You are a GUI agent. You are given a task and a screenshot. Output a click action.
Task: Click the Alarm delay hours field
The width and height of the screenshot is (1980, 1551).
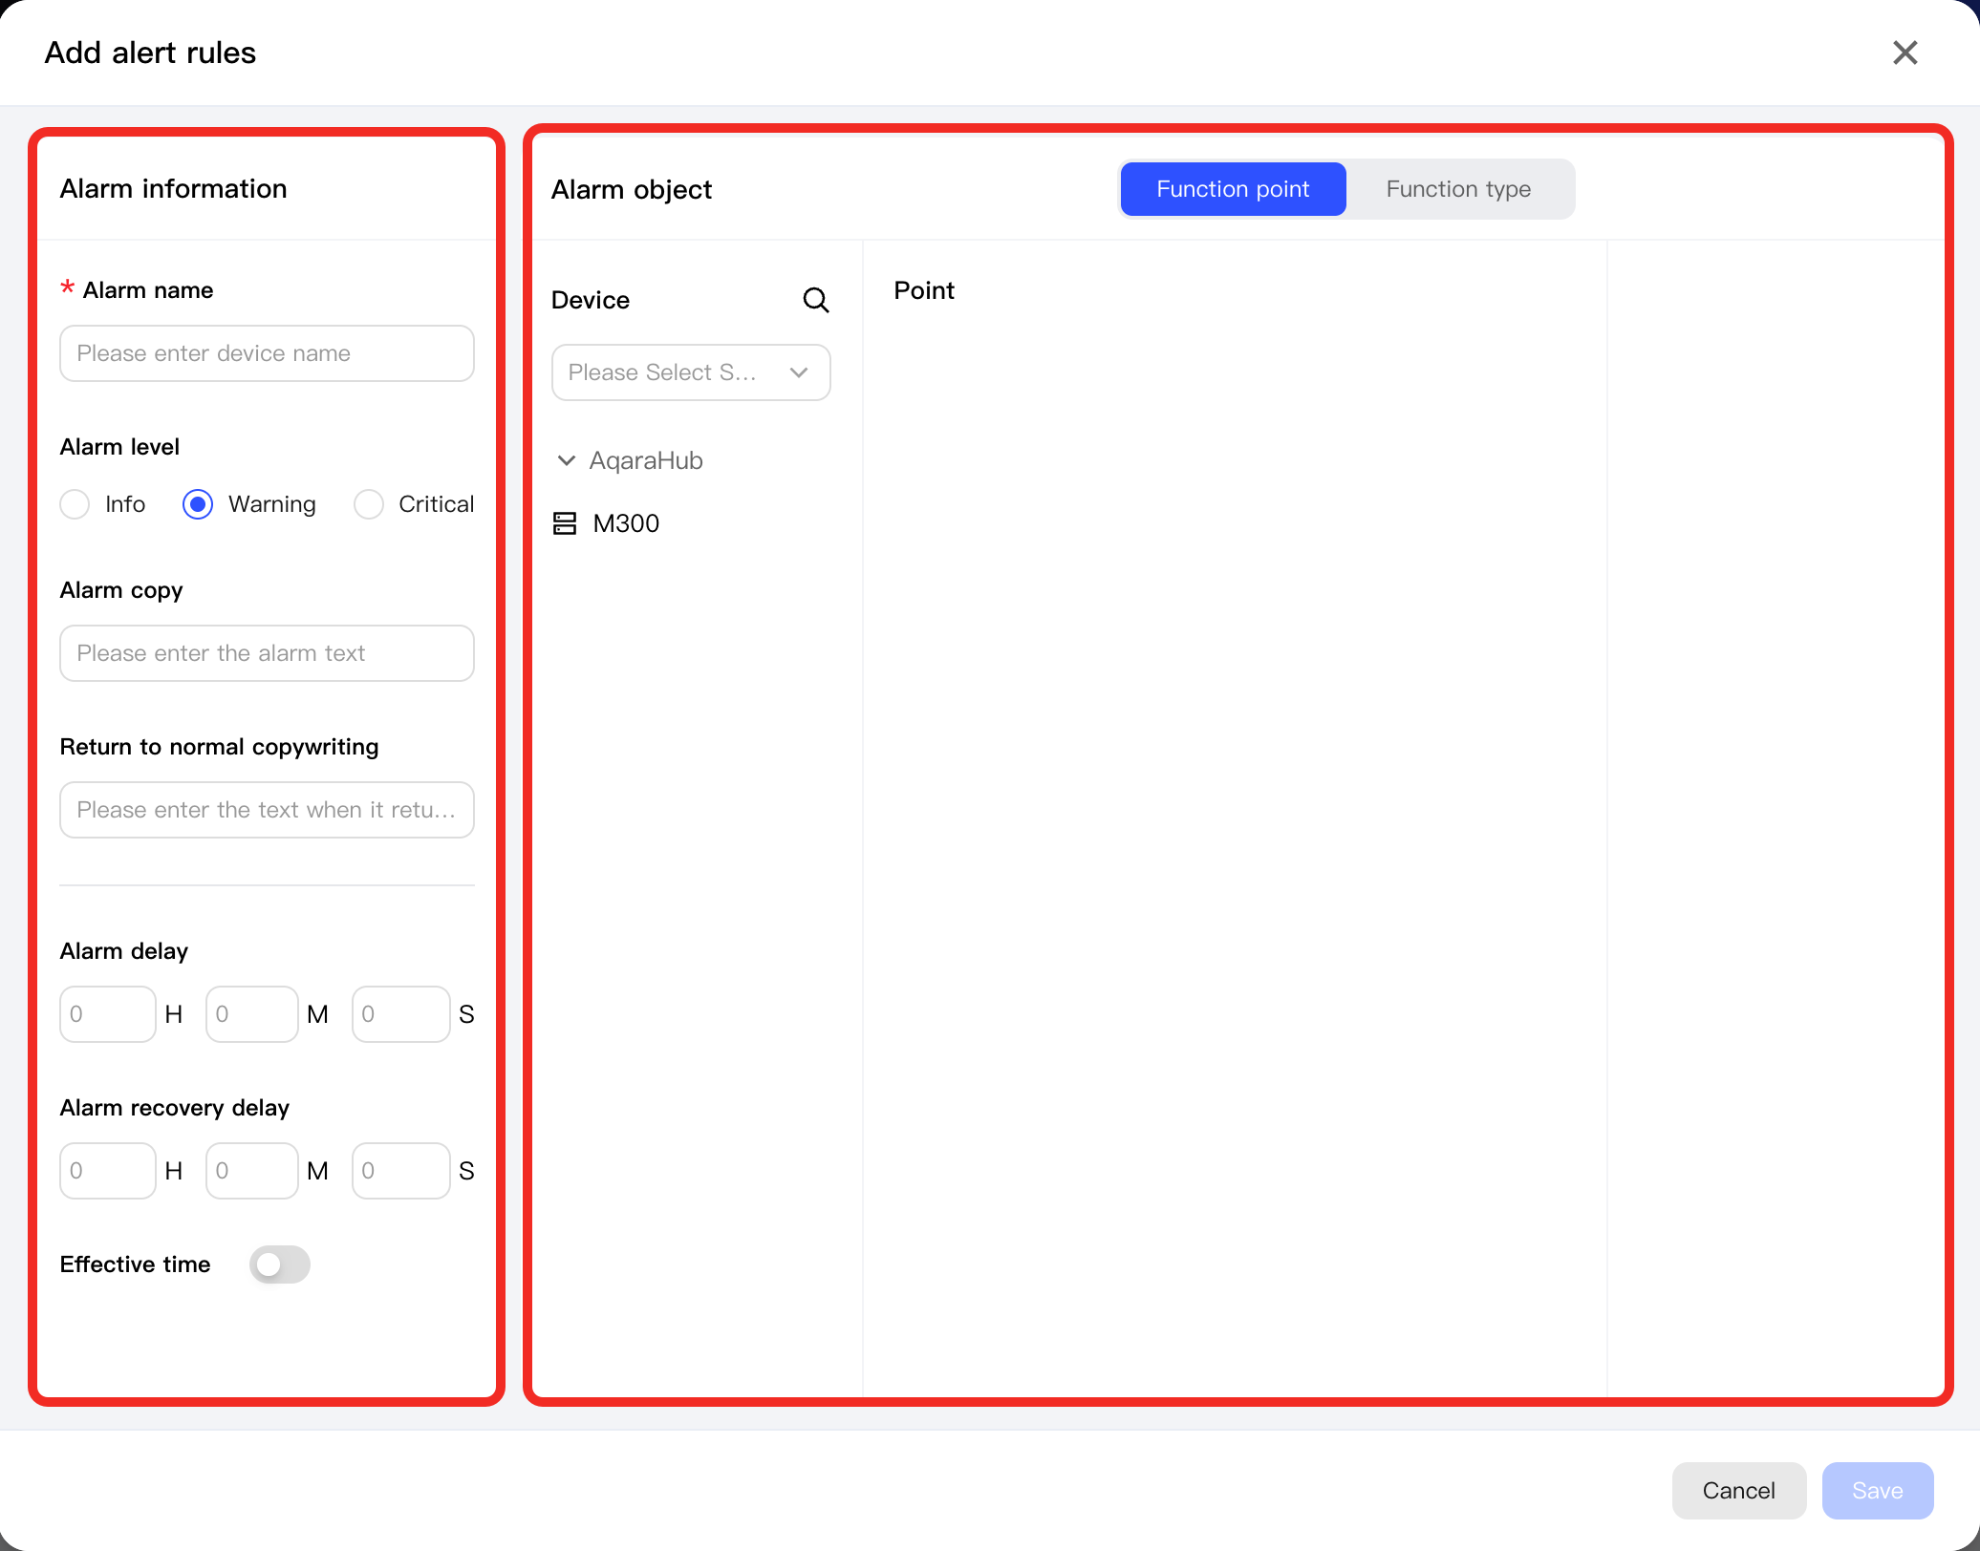click(108, 1014)
